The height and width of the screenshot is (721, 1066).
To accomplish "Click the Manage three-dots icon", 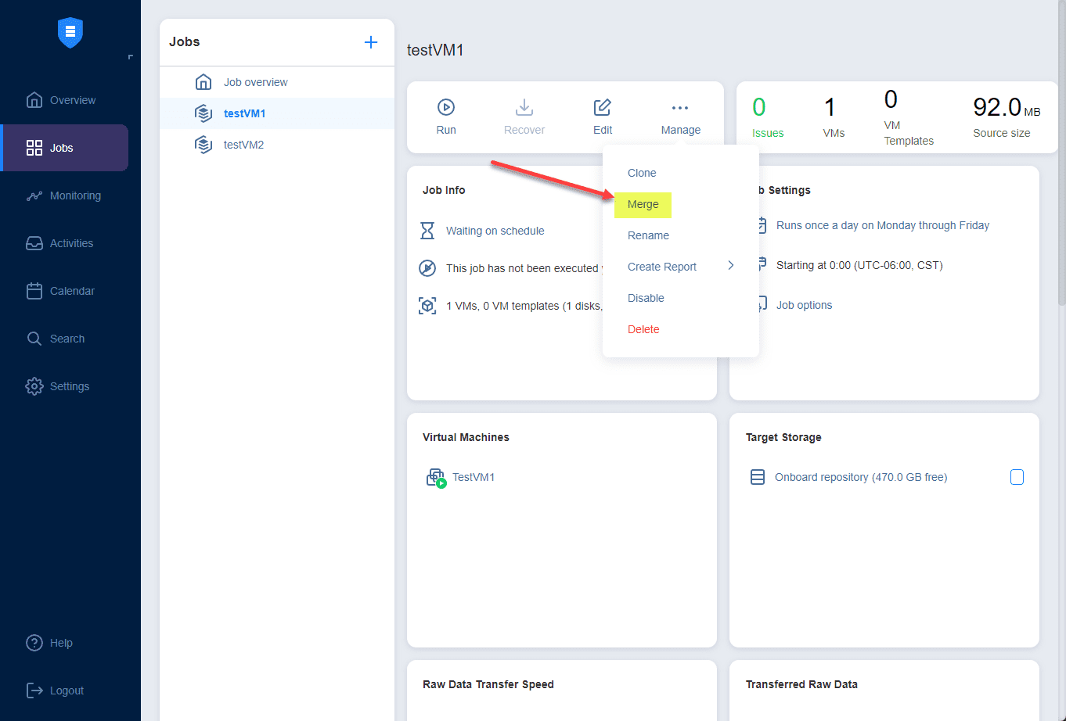I will (x=680, y=108).
